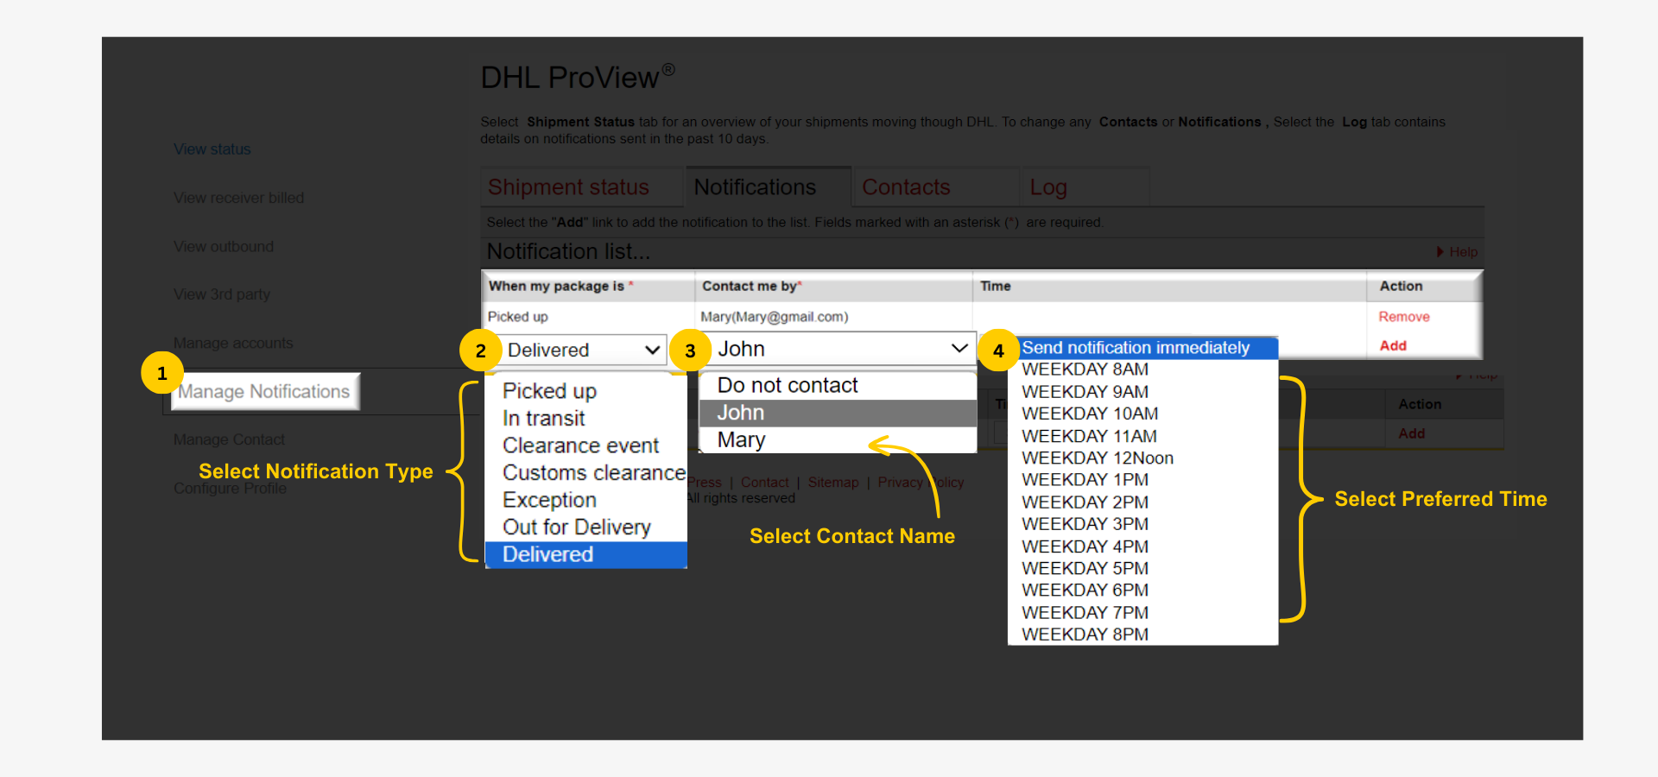The height and width of the screenshot is (777, 1658).
Task: Select WEEKDAY 10AM time option
Action: click(x=1143, y=414)
